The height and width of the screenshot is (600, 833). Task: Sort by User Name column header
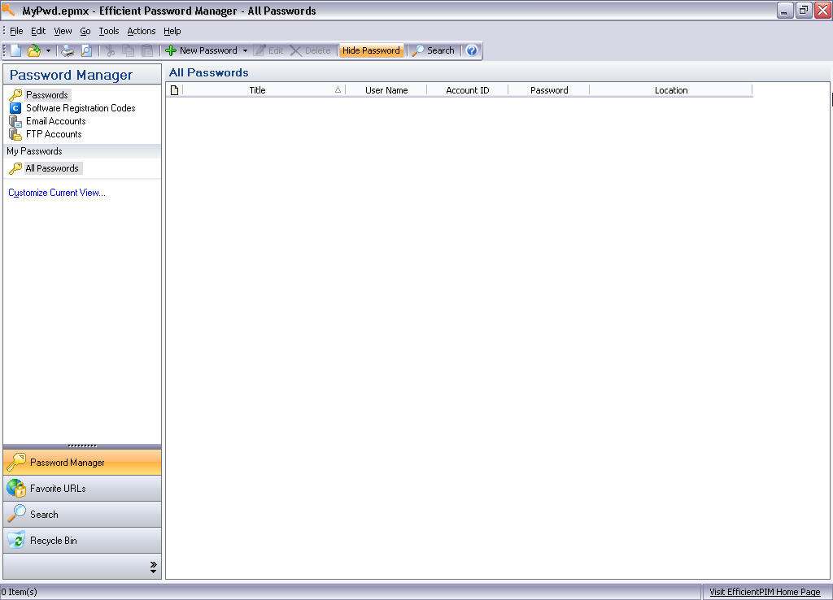pos(386,90)
